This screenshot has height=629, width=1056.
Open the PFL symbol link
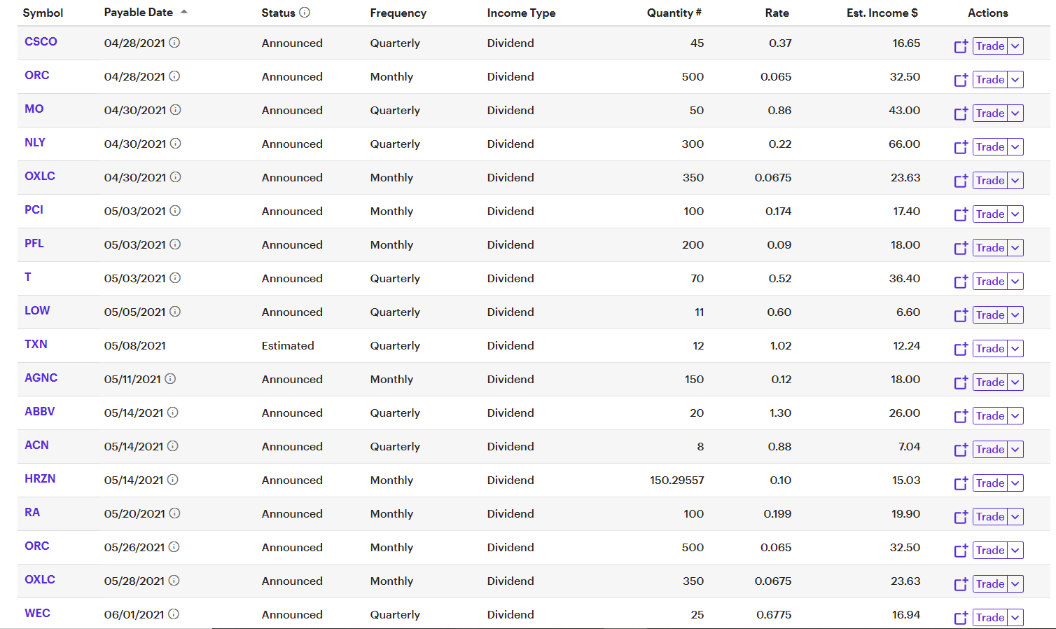(34, 244)
